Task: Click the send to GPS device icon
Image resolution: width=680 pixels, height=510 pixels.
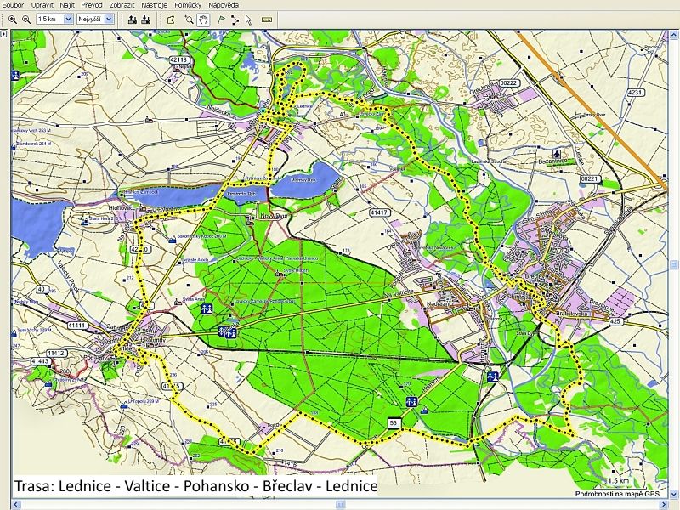Action: click(133, 19)
